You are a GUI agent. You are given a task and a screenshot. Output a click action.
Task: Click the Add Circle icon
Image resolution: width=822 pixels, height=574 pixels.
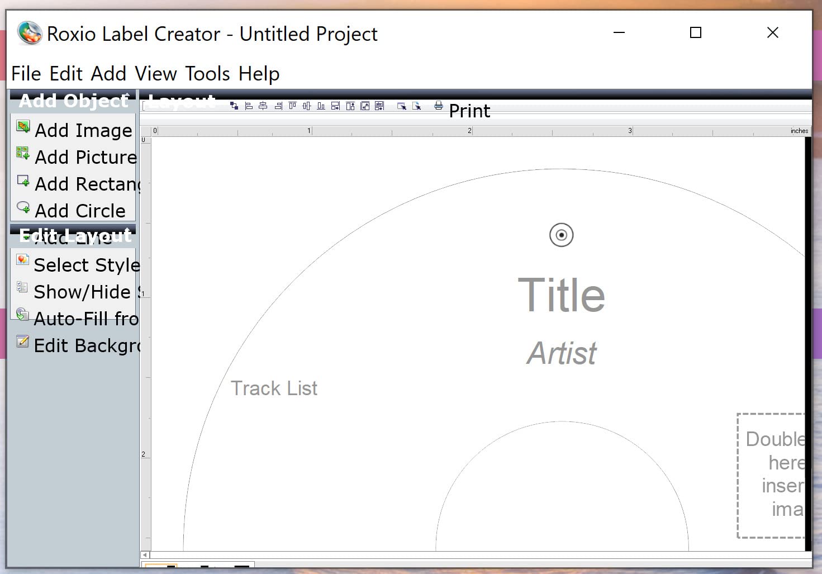pyautogui.click(x=23, y=207)
